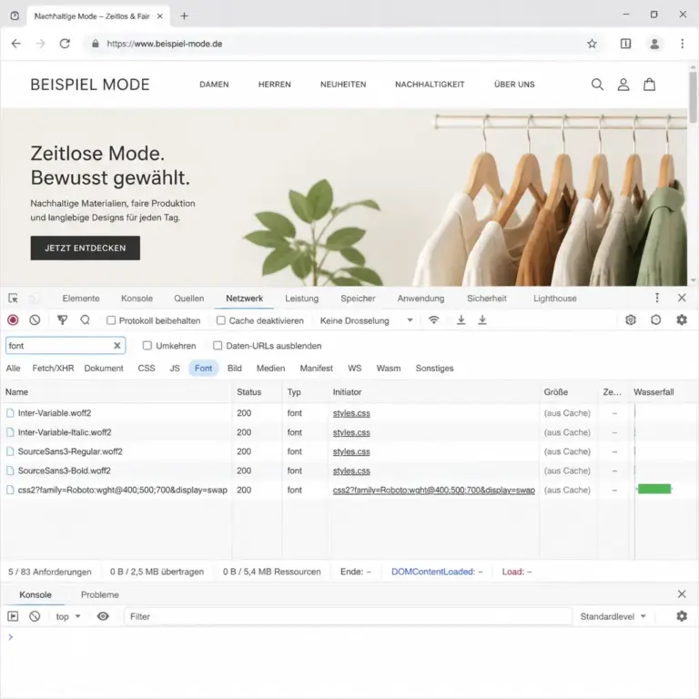Click the browser address bar URL

[164, 44]
